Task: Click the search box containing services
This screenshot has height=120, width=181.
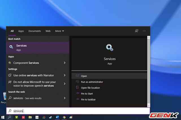Action: (78, 111)
